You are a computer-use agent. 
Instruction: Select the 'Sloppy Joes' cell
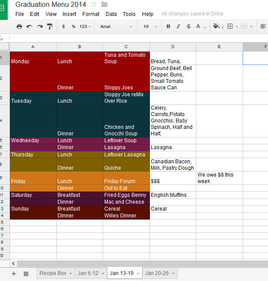(126, 78)
